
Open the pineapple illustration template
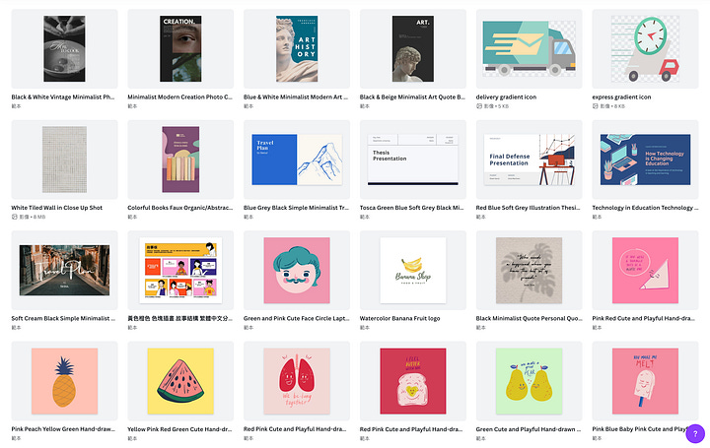tap(64, 381)
